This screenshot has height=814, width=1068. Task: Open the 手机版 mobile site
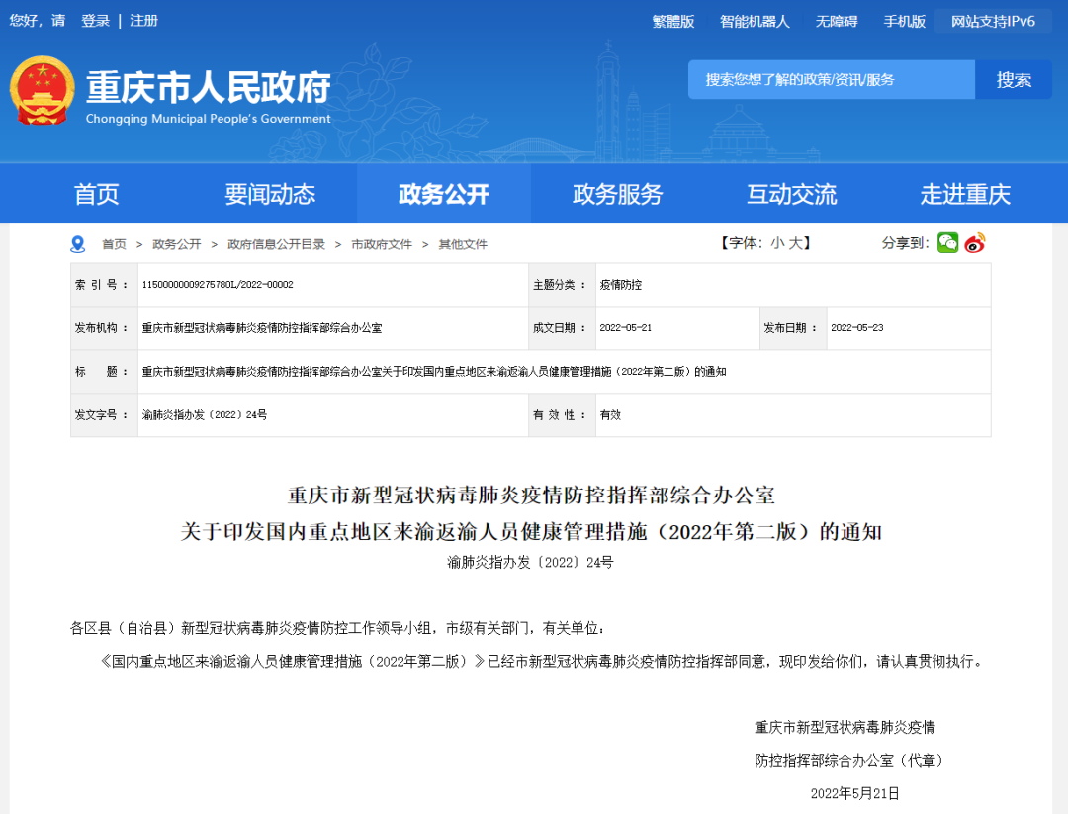pos(905,22)
